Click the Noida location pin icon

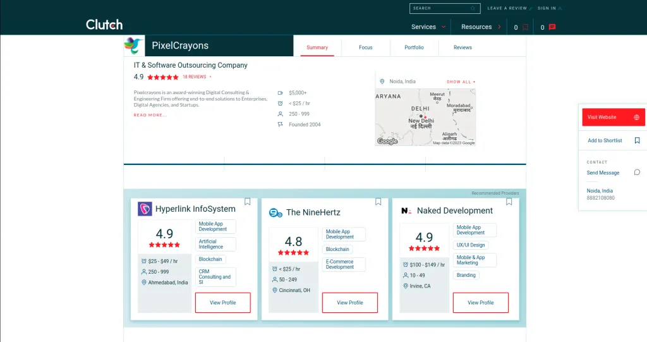[x=382, y=82]
